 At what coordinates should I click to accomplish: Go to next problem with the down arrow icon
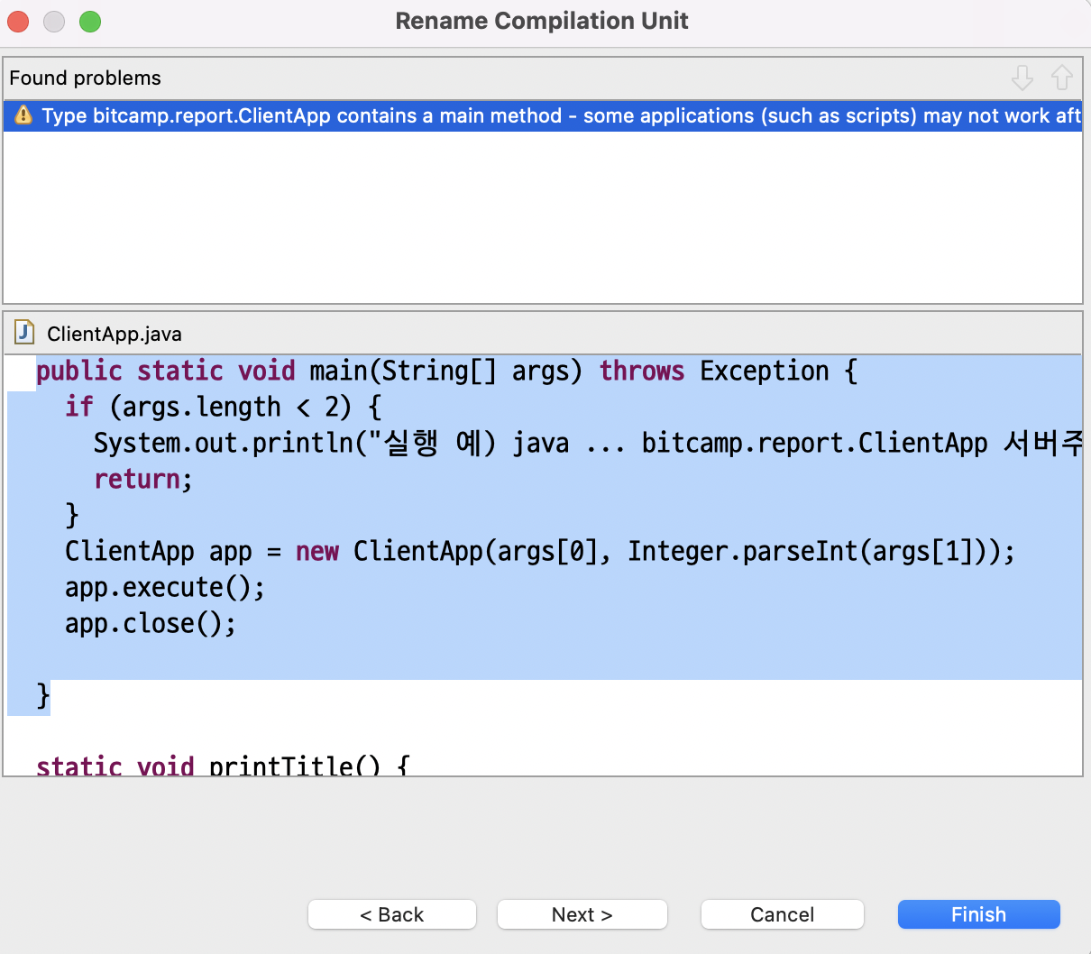pyautogui.click(x=1022, y=78)
